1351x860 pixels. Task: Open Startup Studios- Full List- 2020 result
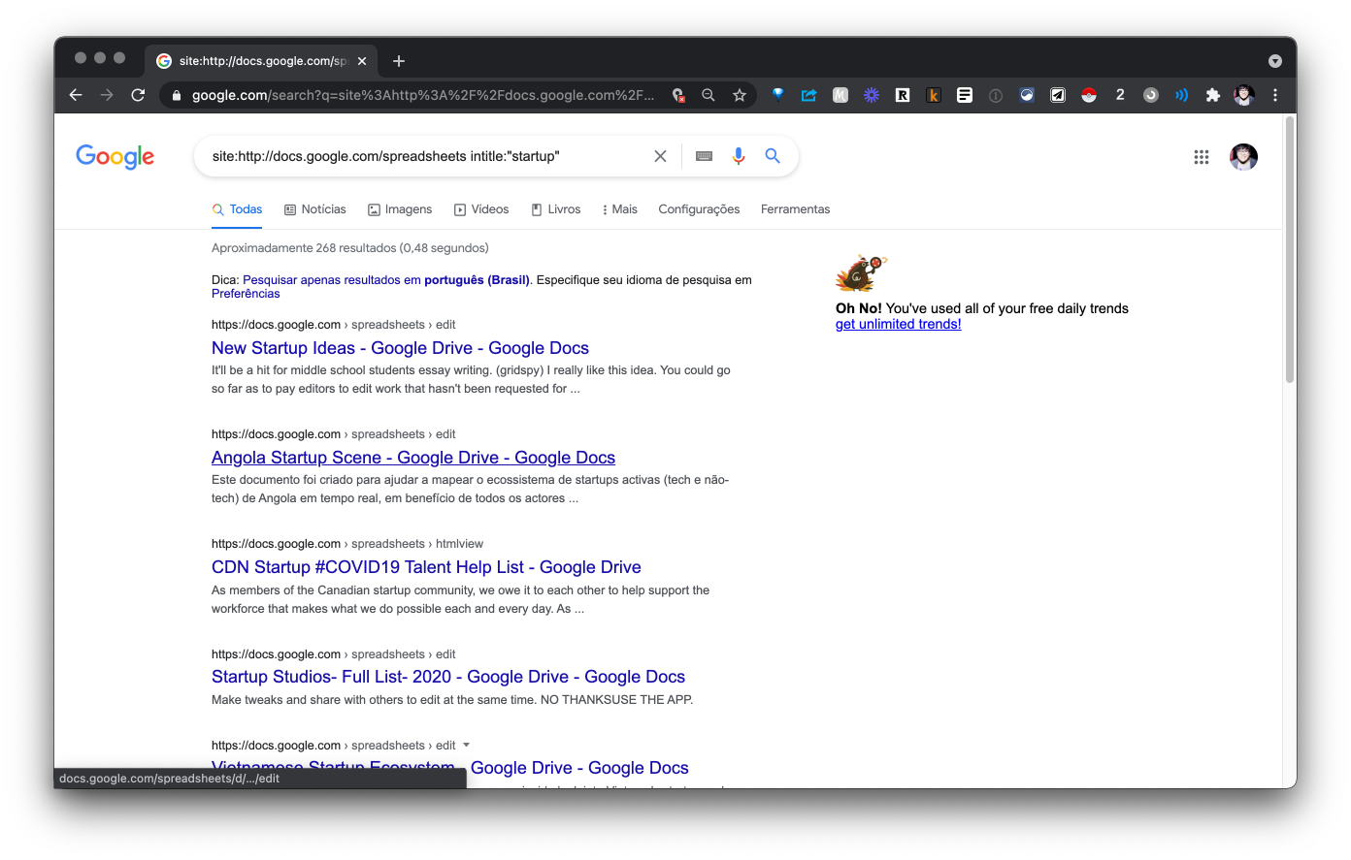448,677
